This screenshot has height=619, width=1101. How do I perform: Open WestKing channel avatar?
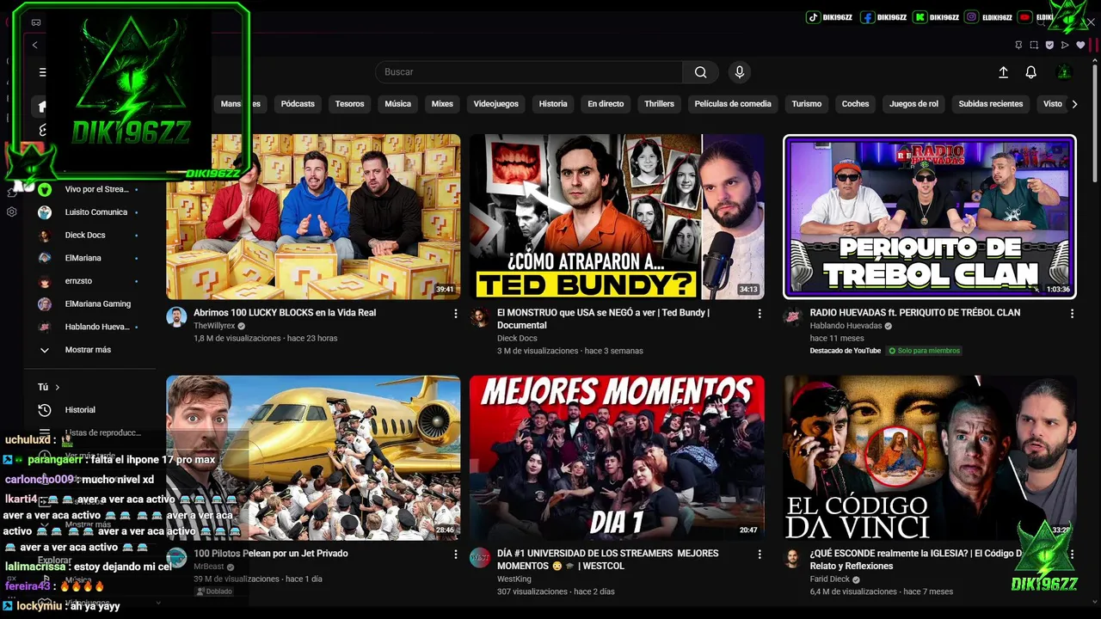pos(480,557)
